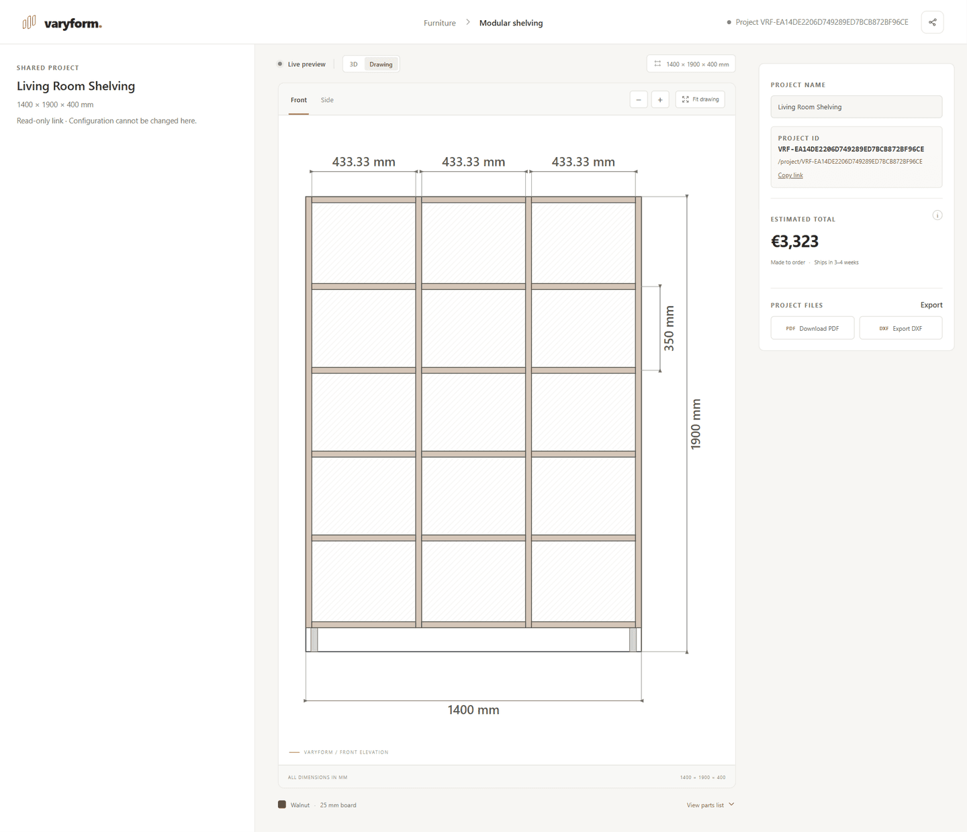Click the estimated total info icon
This screenshot has width=967, height=832.
click(x=937, y=215)
